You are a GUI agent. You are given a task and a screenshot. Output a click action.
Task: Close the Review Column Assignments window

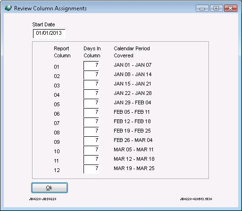point(231,8)
